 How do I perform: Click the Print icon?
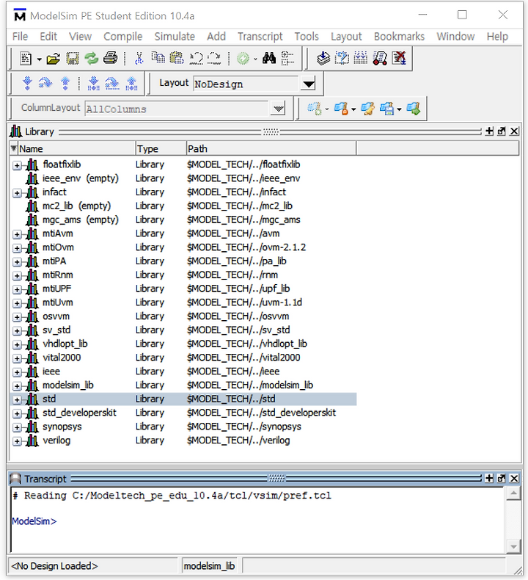click(x=110, y=59)
